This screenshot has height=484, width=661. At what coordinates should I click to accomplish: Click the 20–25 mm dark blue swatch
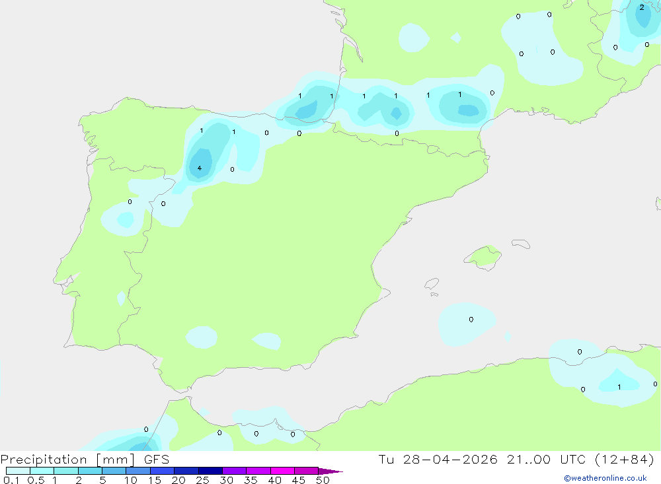(186, 471)
